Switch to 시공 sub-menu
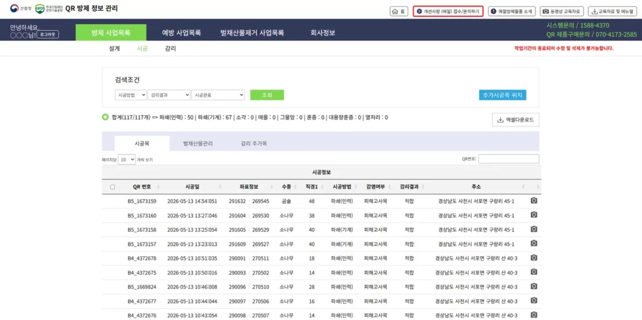 142,48
